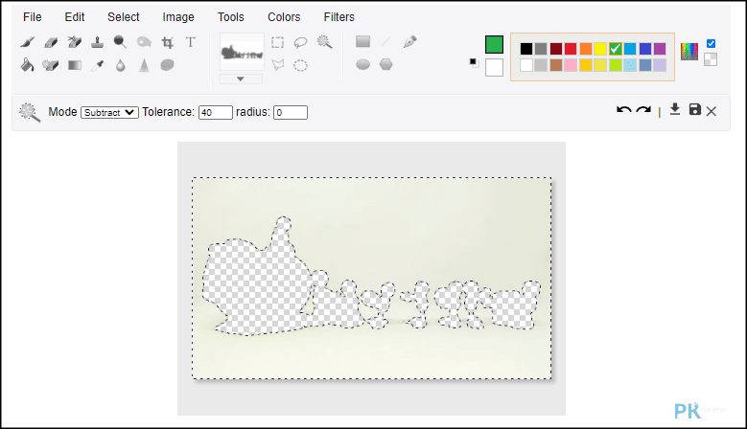
Task: Select the Rectangle shape tool
Action: (x=363, y=41)
